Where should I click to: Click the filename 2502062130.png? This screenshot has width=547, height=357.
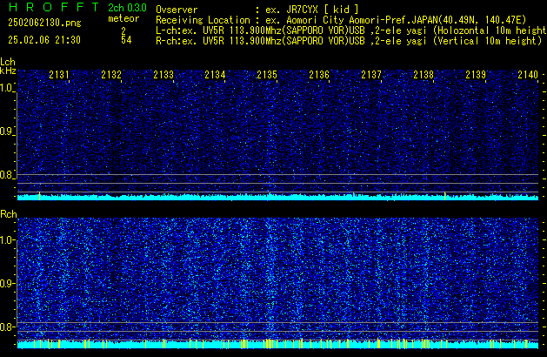click(x=44, y=23)
